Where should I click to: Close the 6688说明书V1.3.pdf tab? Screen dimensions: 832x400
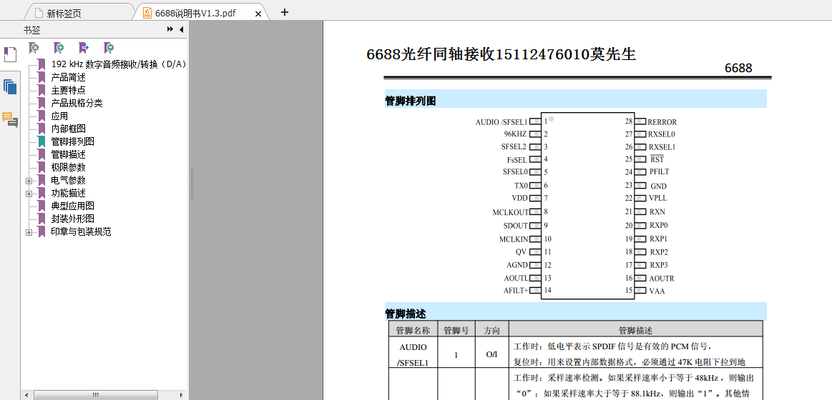point(258,14)
